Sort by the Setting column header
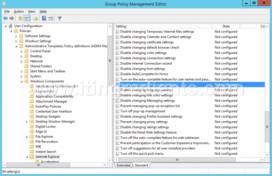This screenshot has height=176, width=272. pos(163,26)
